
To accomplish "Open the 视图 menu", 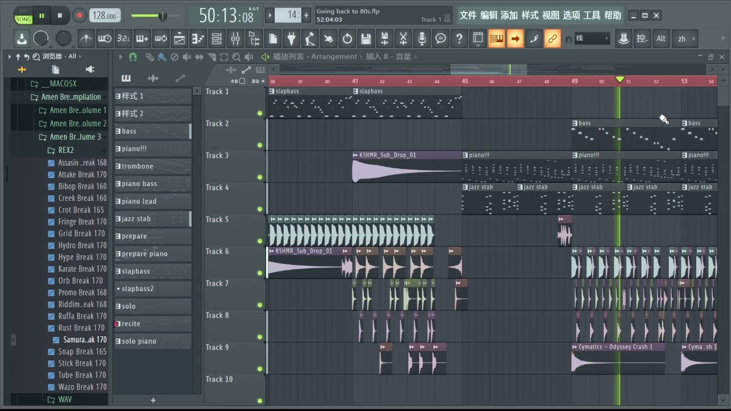I will click(551, 15).
